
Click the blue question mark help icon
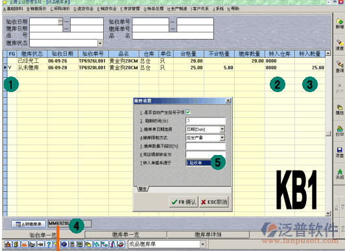[49, 244]
